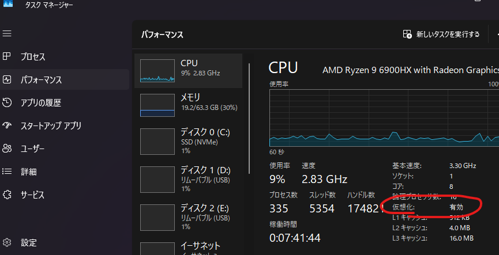Click the 仮想化 有効 status value
Image resolution: width=499 pixels, height=255 pixels.
tap(456, 207)
